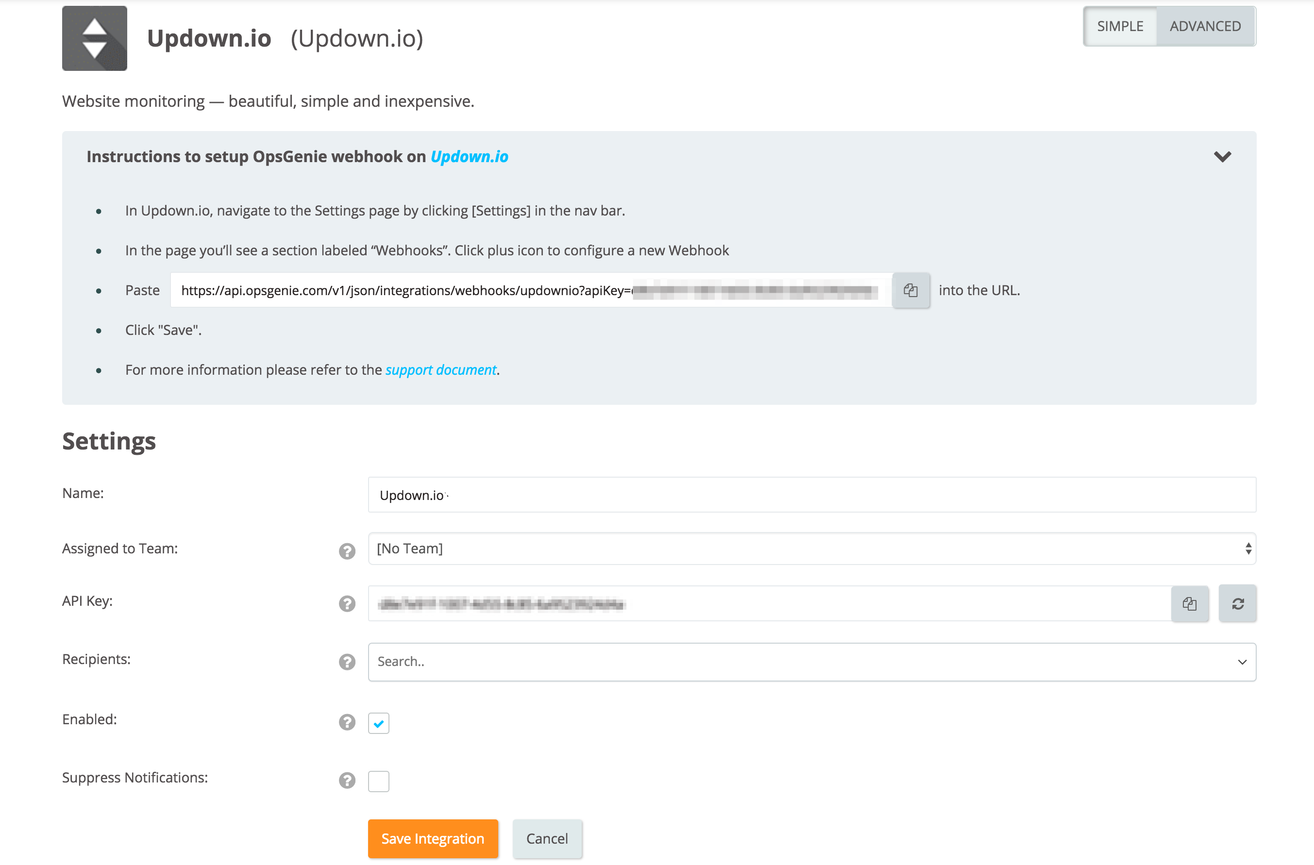Screen dimensions: 1314x865
Task: Copy the webhook URL with clipboard icon
Action: point(910,290)
